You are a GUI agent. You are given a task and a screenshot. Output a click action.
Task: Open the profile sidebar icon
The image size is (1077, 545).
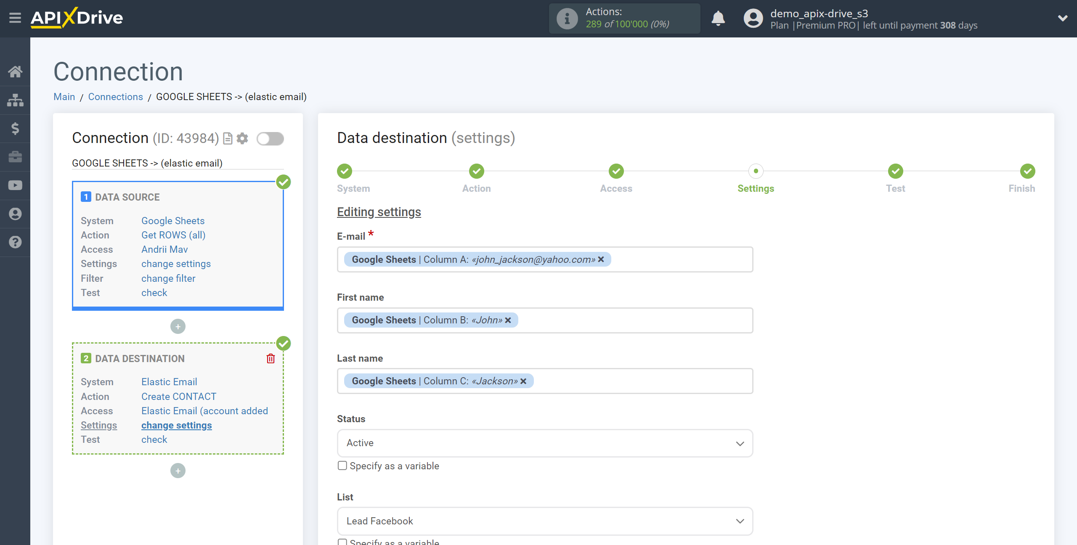(x=15, y=214)
